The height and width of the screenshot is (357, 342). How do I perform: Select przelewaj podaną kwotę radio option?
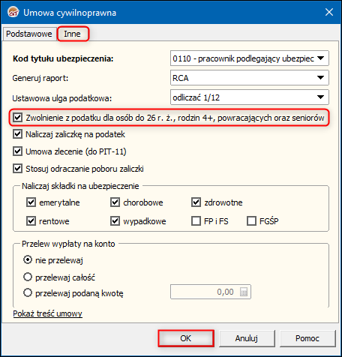tap(28, 292)
